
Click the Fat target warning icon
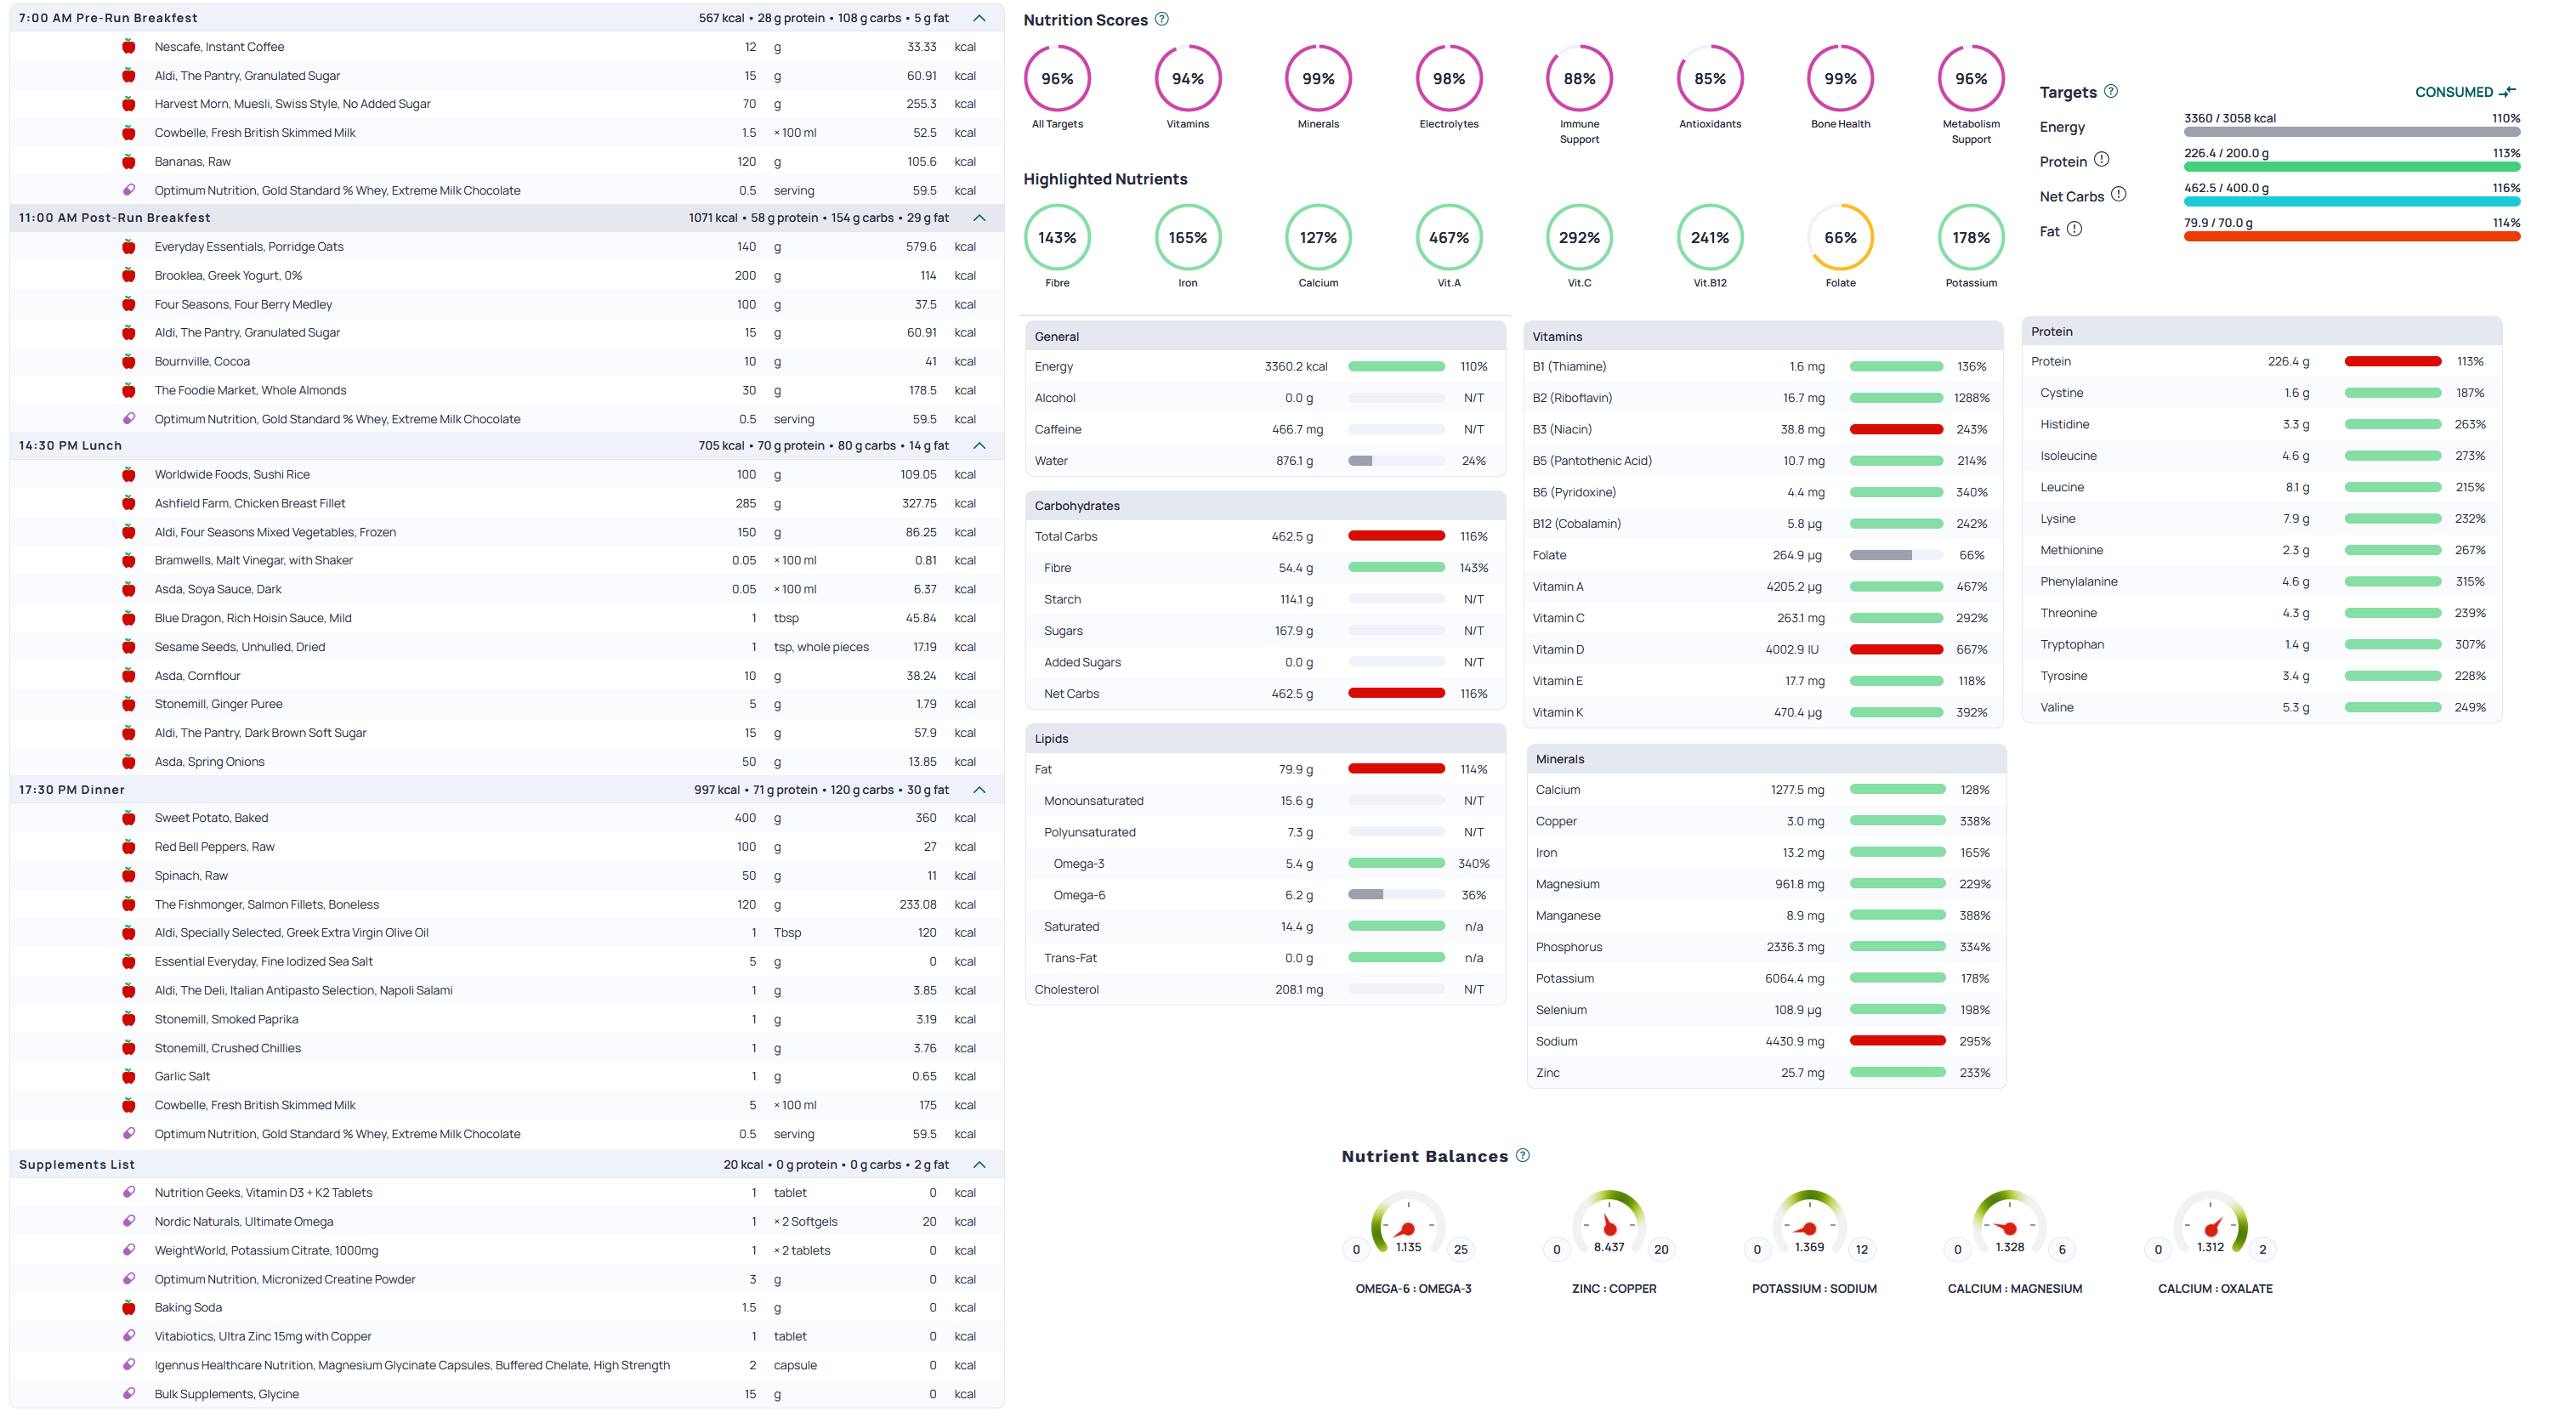[x=2074, y=229]
